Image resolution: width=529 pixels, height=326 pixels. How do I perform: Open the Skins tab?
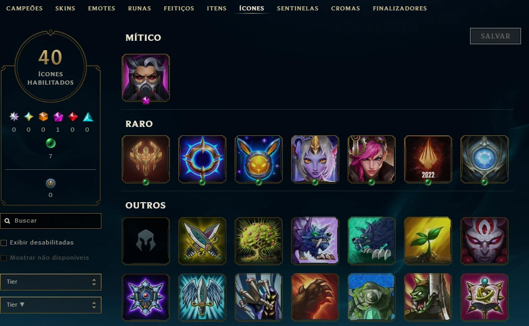[x=65, y=8]
